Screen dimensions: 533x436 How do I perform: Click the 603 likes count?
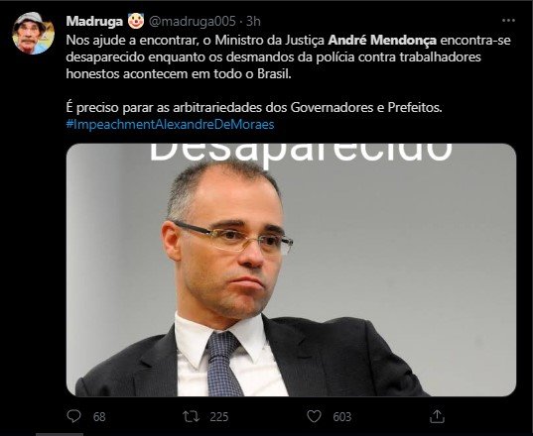342,416
